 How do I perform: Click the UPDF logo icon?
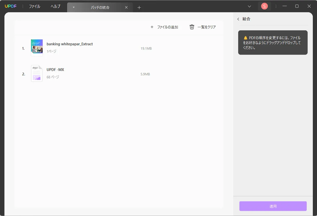click(x=11, y=6)
